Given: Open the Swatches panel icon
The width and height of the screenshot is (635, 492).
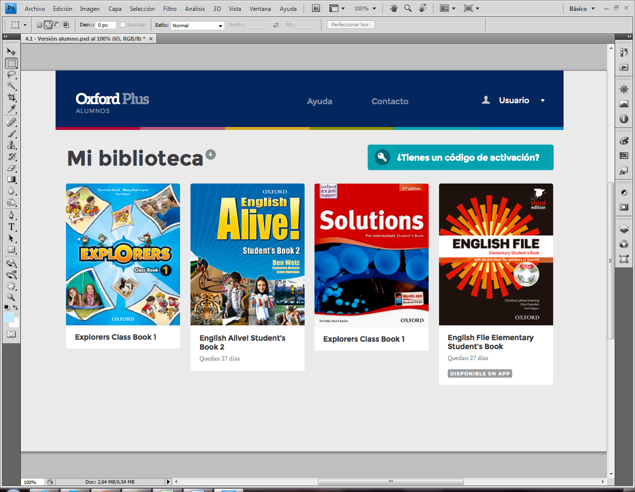Looking at the screenshot, I should tap(624, 156).
